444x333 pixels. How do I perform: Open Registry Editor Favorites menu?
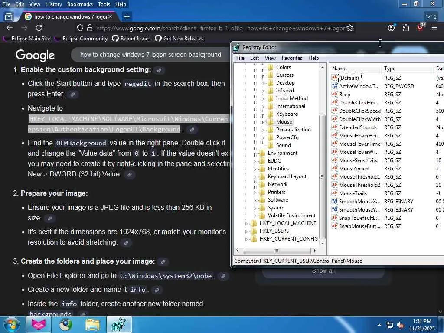[x=292, y=58]
